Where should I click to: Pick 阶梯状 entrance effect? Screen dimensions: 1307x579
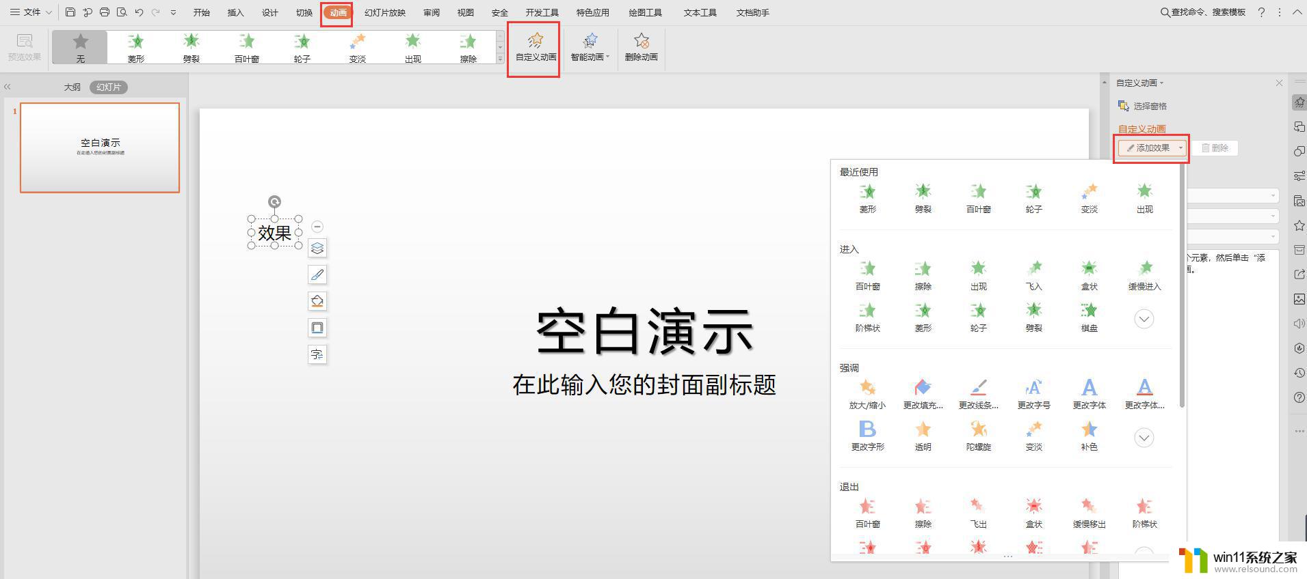[x=867, y=317]
